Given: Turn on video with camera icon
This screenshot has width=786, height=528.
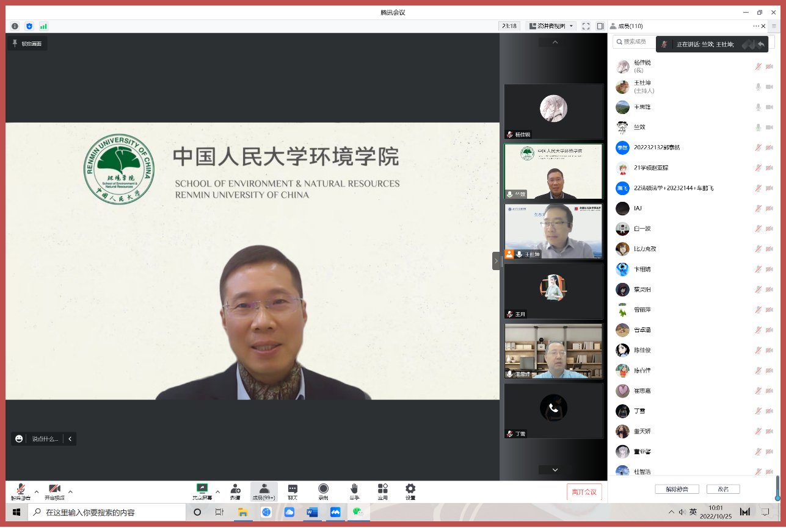Looking at the screenshot, I should pos(54,490).
